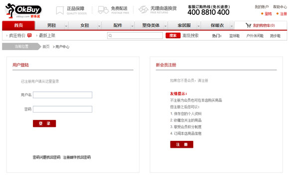Open the 保暖衣 menu

217,25
